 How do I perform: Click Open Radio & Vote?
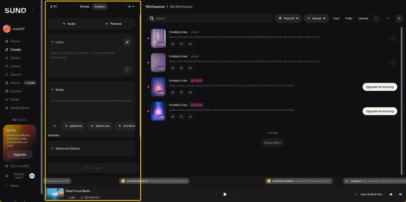368,194
